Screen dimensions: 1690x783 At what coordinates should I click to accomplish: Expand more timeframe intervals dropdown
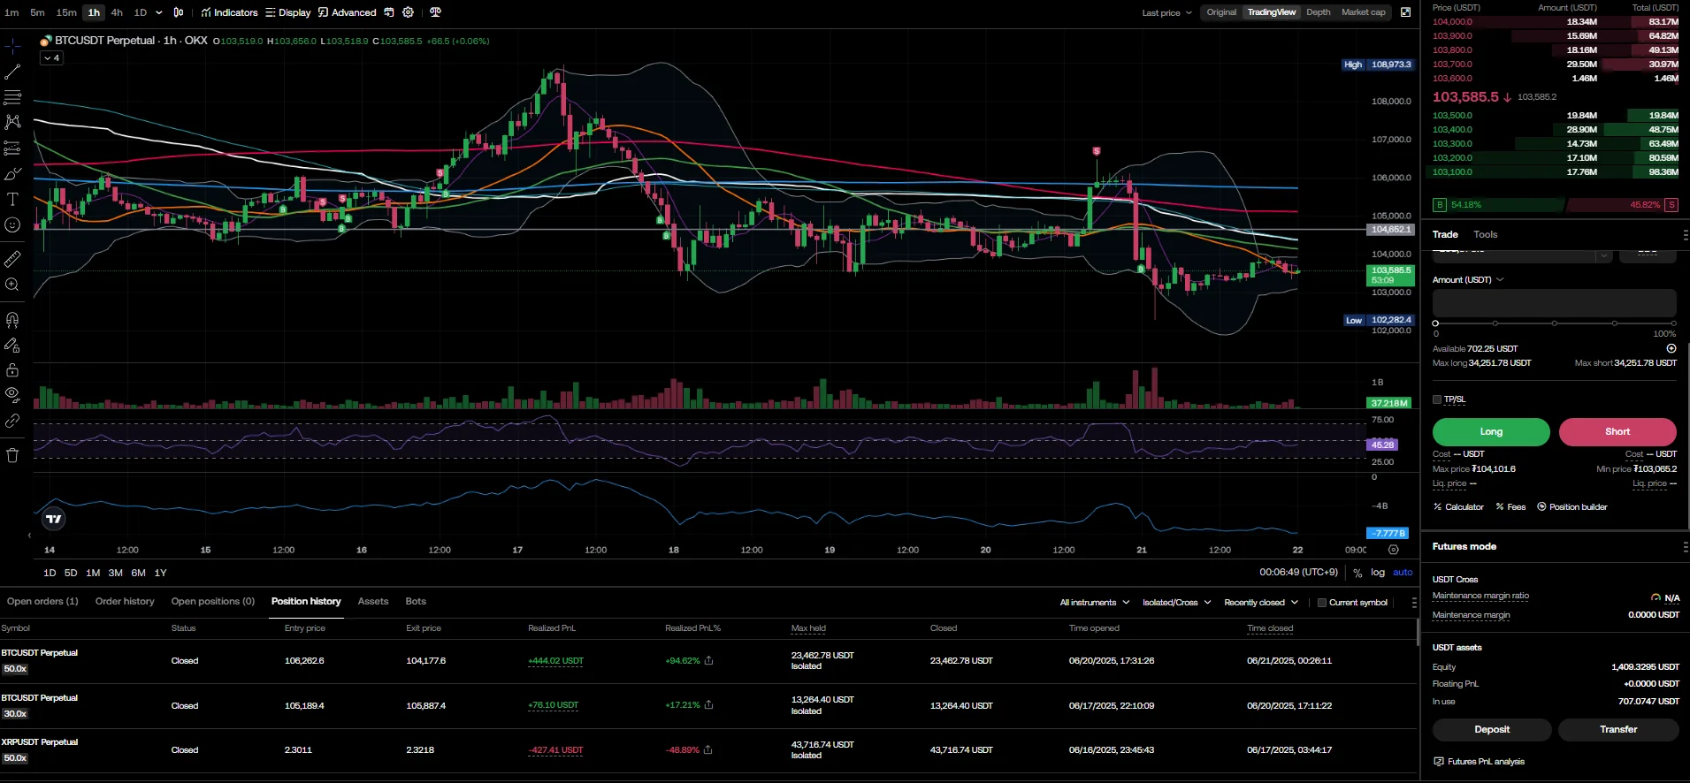click(x=159, y=12)
